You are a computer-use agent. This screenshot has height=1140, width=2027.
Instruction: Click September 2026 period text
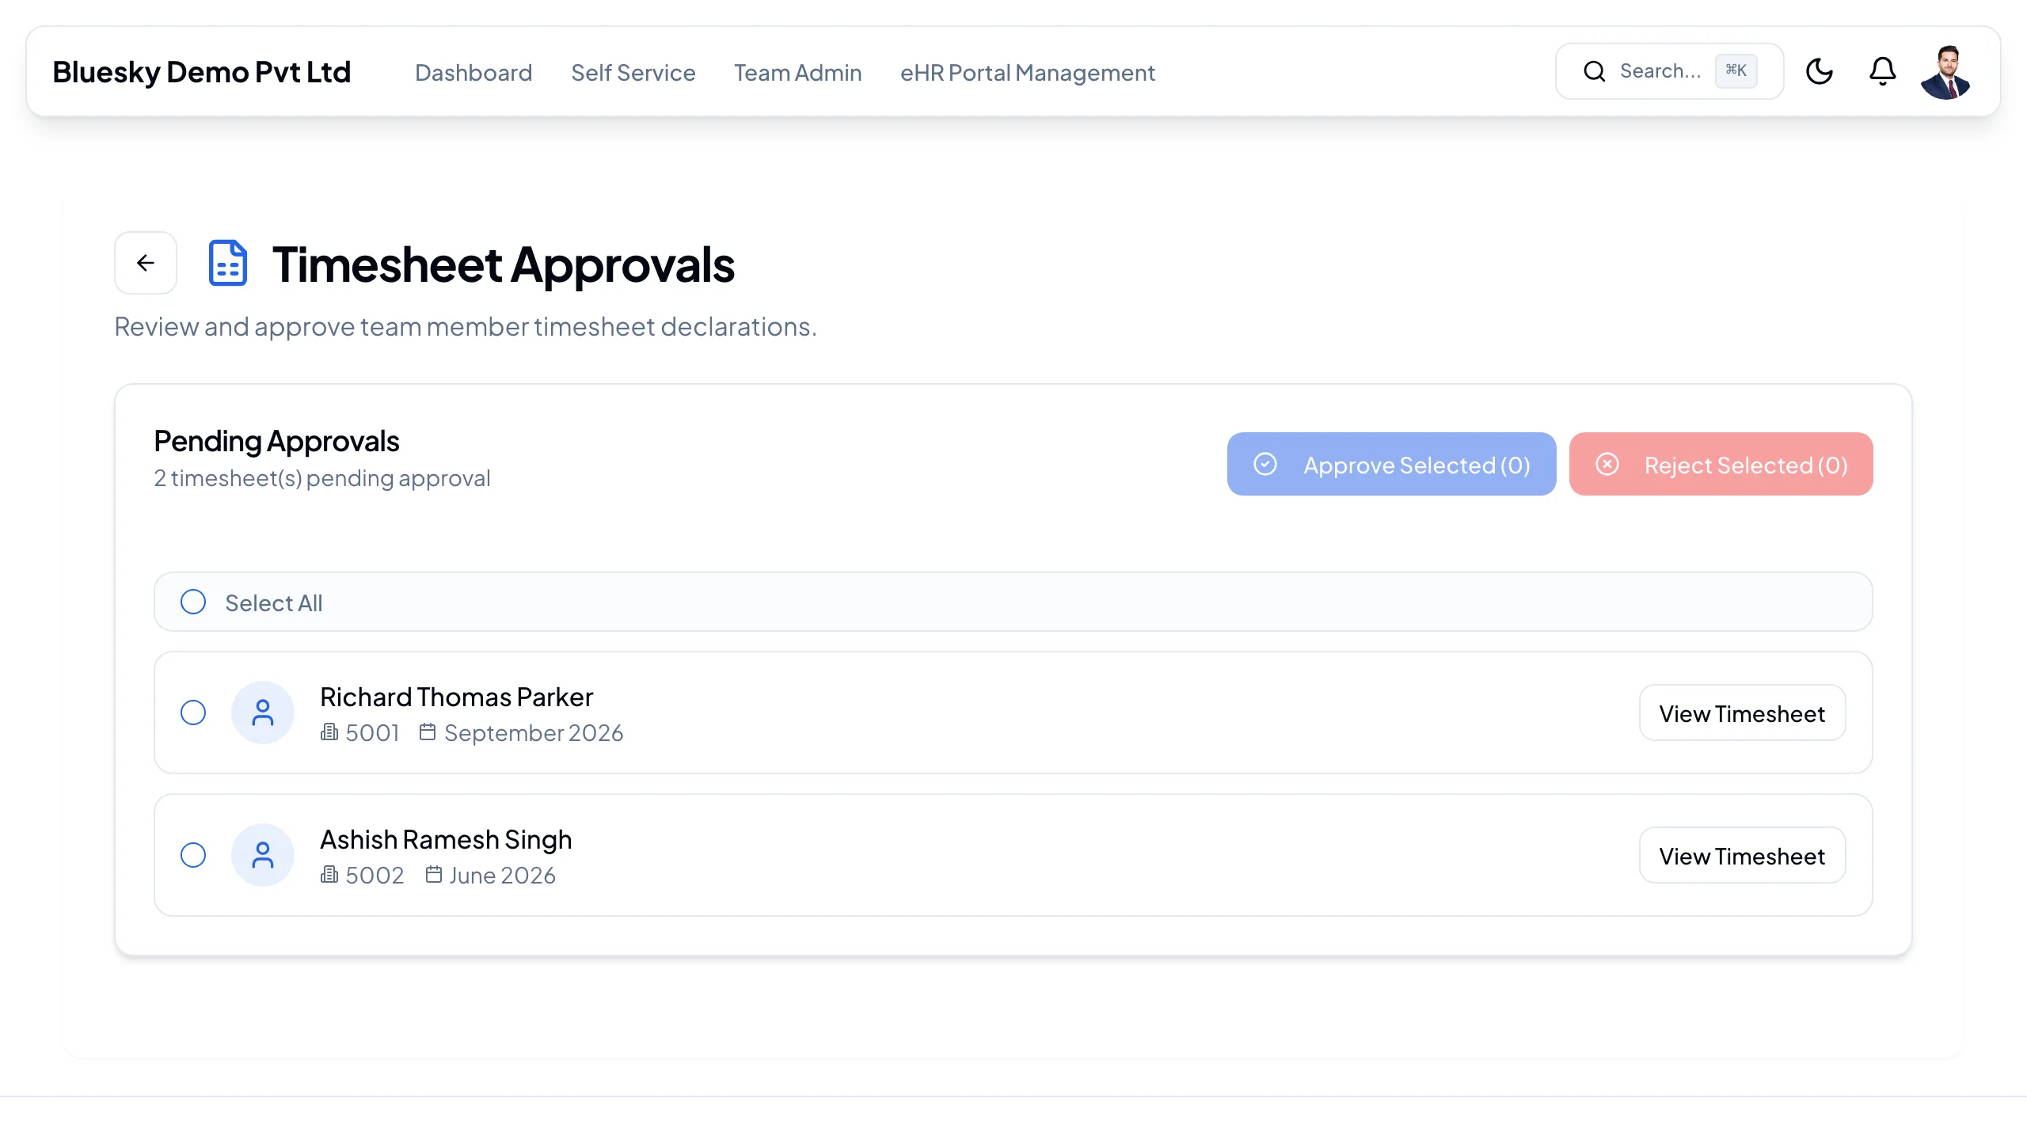click(x=534, y=733)
